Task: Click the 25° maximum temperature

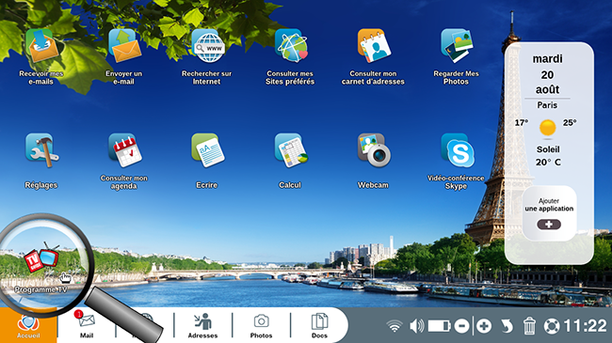Action: [570, 123]
